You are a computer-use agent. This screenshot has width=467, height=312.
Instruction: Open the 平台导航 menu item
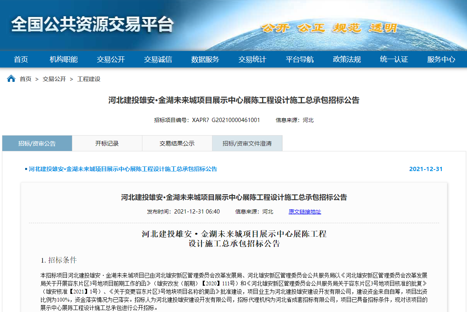coord(300,59)
